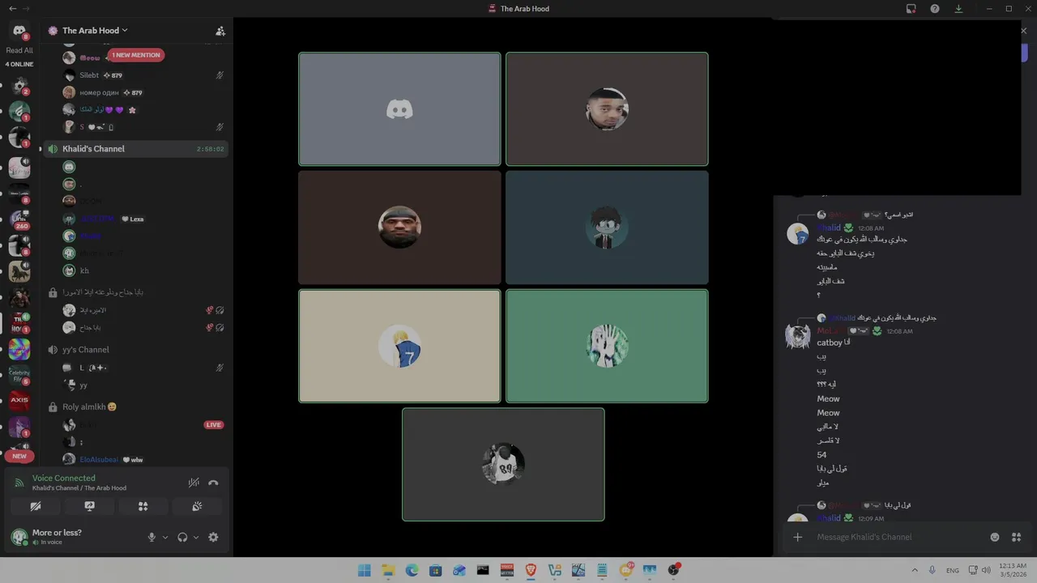This screenshot has height=583, width=1037.
Task: Open OBS Studio from taskbar
Action: pos(673,570)
